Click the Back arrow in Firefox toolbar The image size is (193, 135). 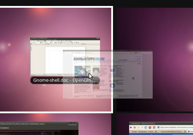(134, 127)
